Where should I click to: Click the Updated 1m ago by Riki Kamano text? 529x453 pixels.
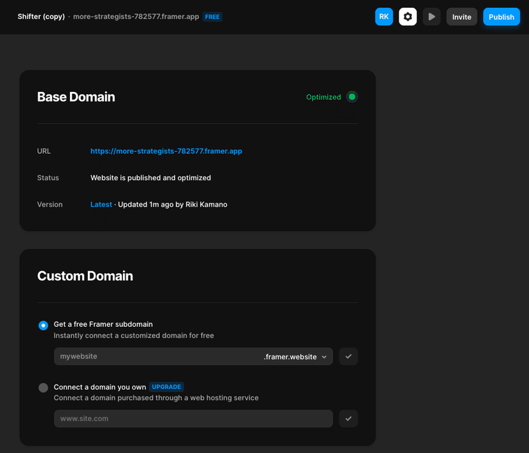click(173, 205)
